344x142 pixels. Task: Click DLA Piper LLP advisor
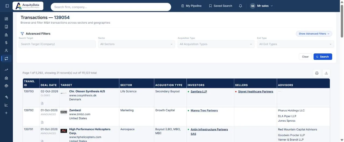pos(287,116)
